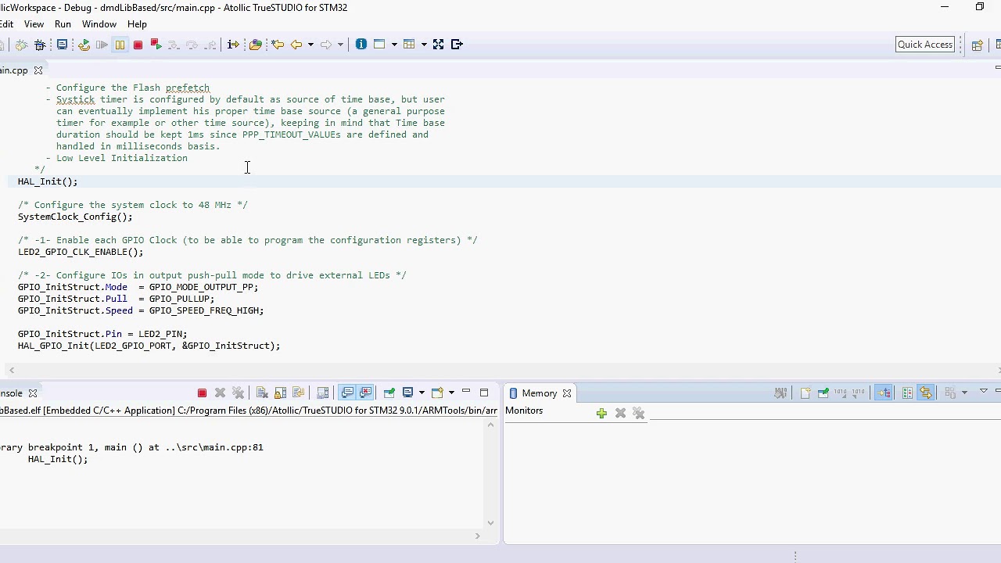
Task: Click the Resume execution icon
Action: pos(102,45)
